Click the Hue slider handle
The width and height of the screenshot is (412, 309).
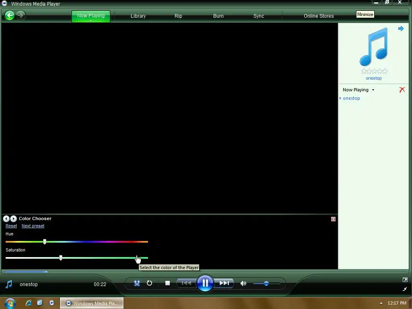pos(45,242)
